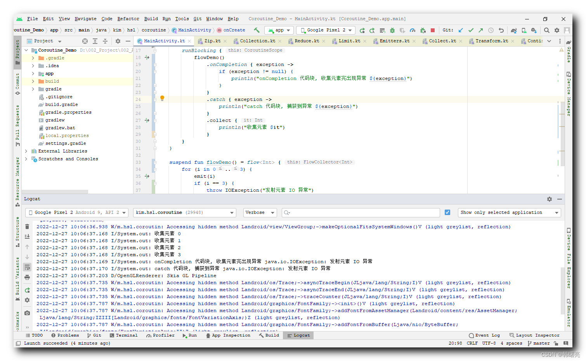Open the Refactor menu
The image size is (586, 361).
pos(128,19)
